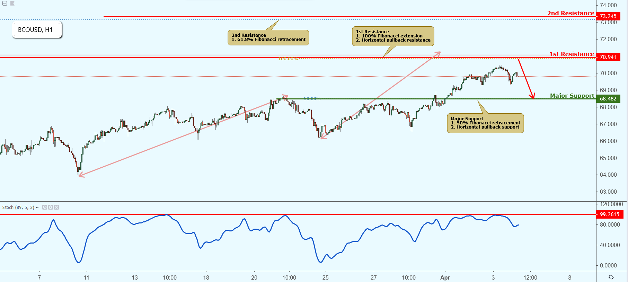628x282 pixels.
Task: Select the 'Major Support' line label
Action: coord(572,96)
